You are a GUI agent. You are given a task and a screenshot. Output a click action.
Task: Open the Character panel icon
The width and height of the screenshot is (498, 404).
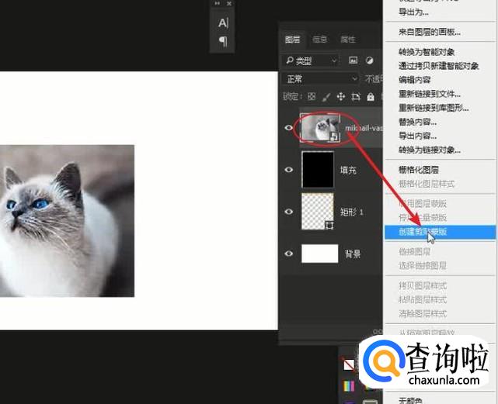click(x=223, y=23)
